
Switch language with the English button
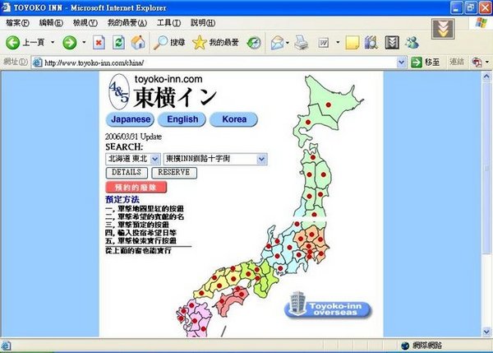point(182,119)
